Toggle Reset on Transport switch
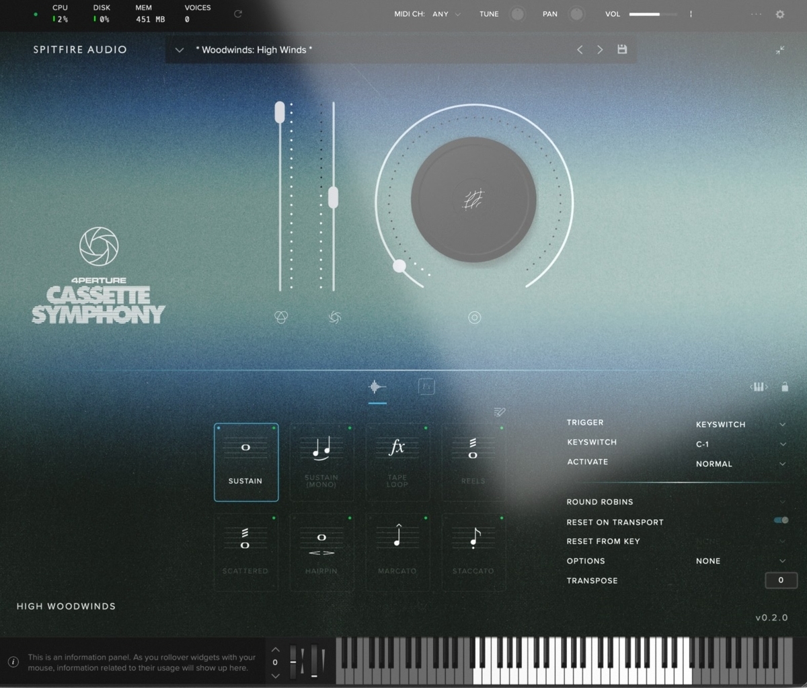The width and height of the screenshot is (807, 688). (781, 521)
